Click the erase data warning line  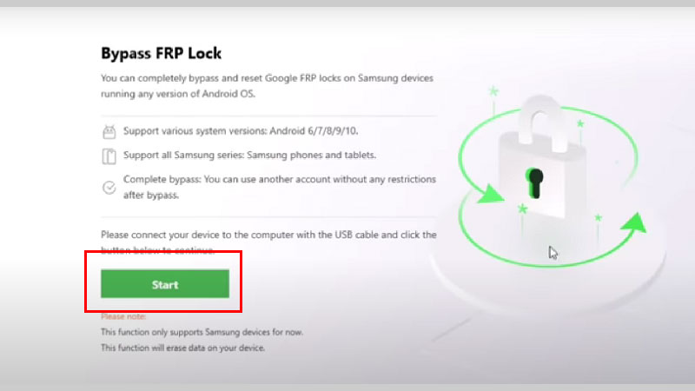(182, 348)
